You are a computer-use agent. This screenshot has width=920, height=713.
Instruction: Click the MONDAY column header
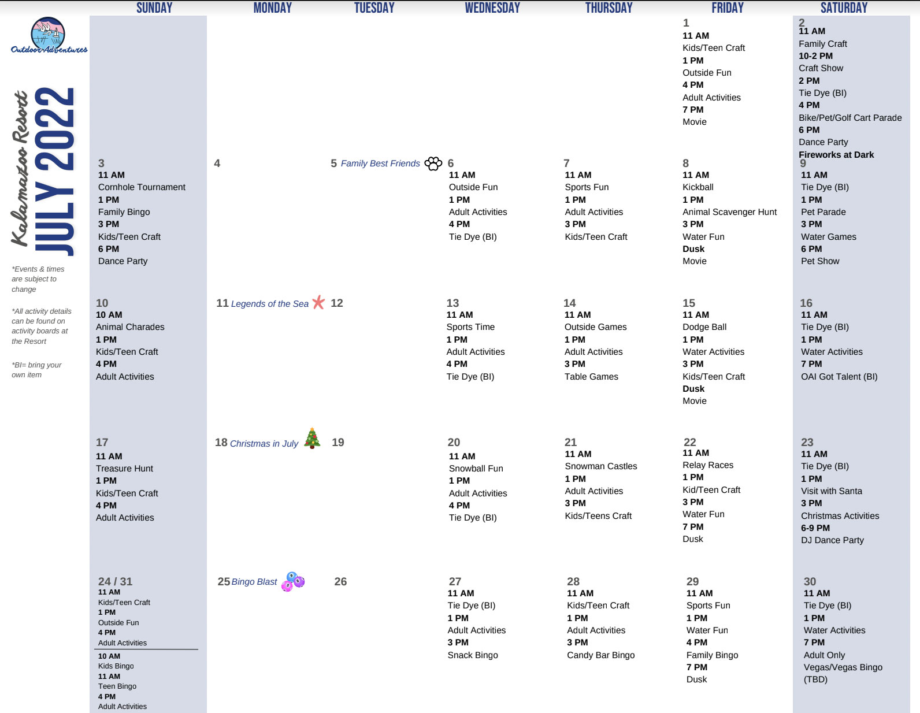[273, 8]
